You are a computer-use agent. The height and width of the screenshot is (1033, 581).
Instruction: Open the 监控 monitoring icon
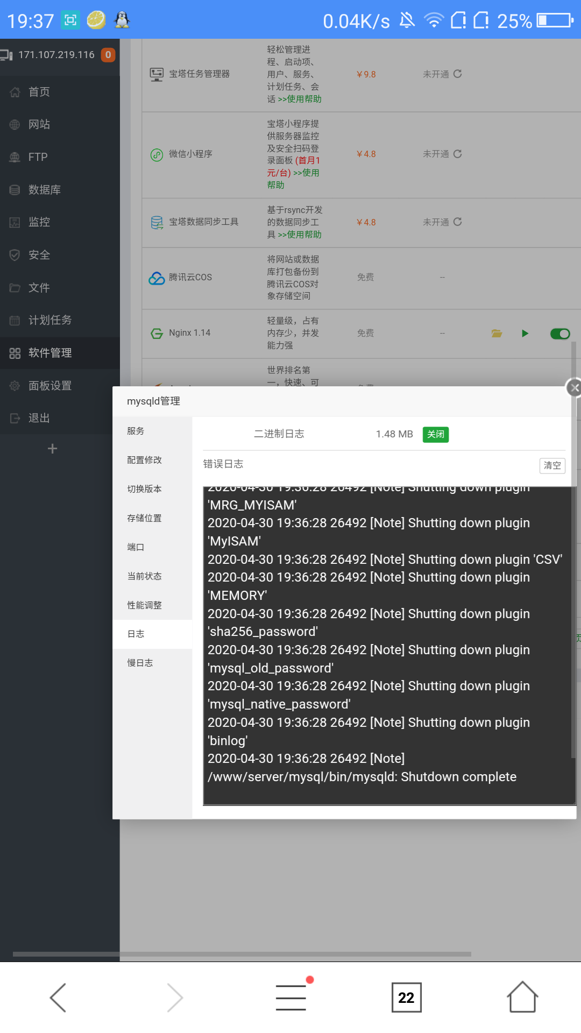(x=15, y=222)
